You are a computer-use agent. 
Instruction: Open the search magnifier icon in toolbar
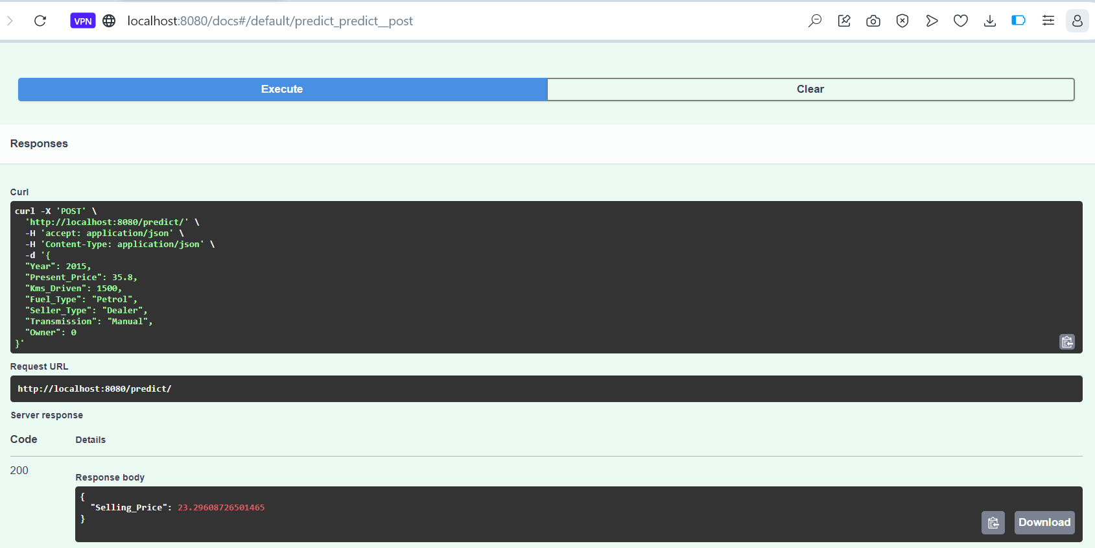tap(815, 21)
